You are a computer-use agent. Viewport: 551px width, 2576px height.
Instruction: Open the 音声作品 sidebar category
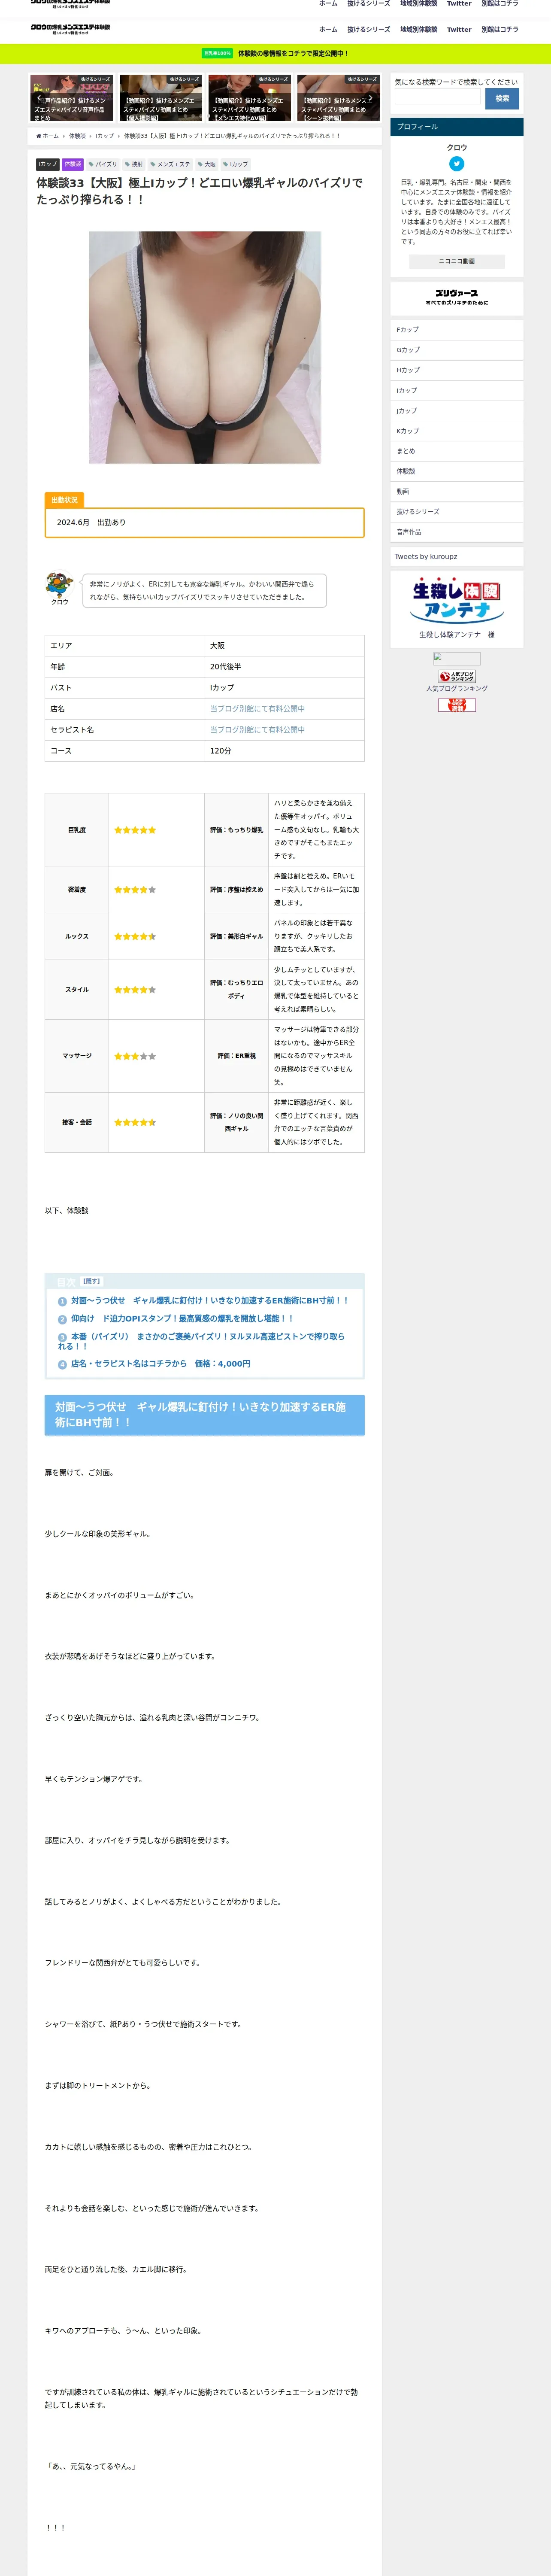click(457, 532)
